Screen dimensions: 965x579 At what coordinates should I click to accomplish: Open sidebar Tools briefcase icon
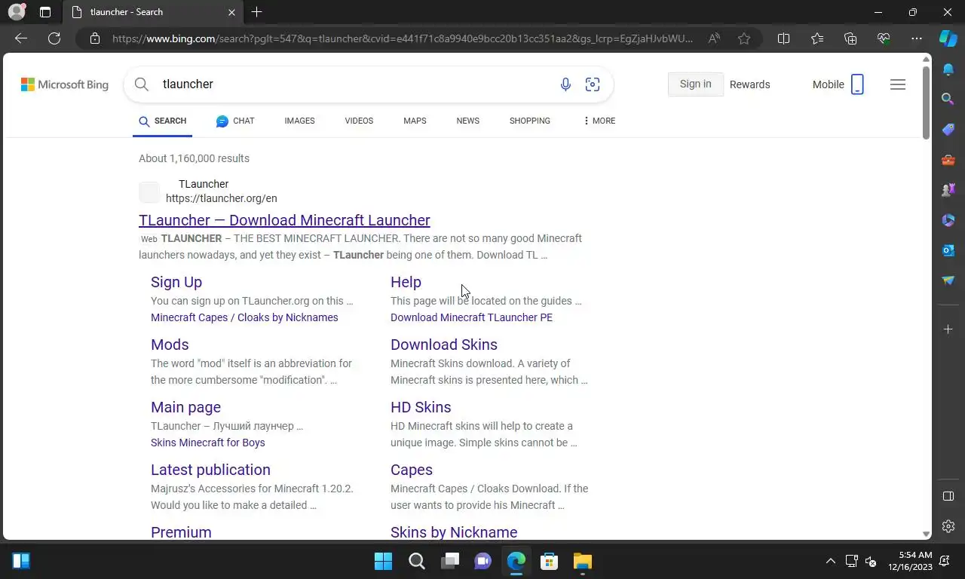coord(948,160)
